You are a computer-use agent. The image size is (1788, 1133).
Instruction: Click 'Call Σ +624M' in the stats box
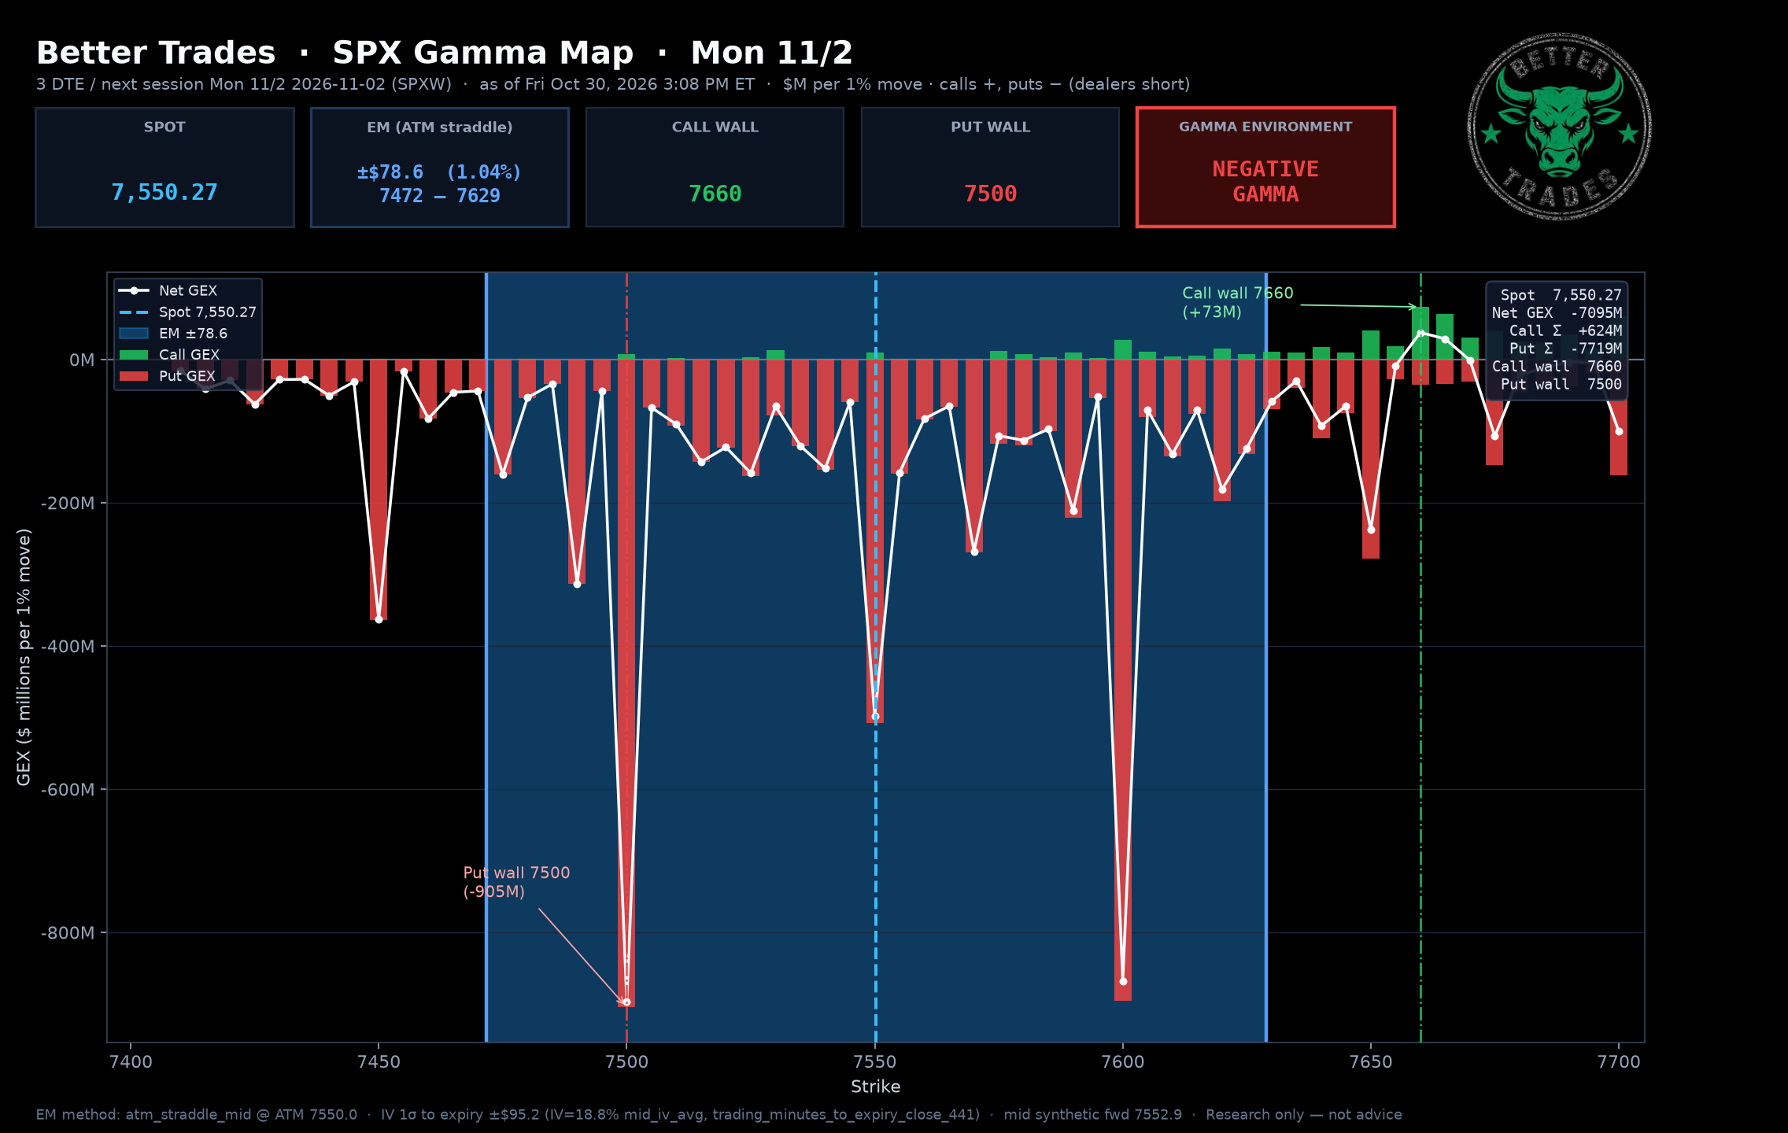(1565, 330)
